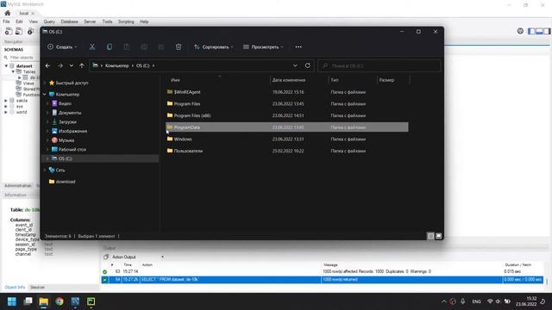552x310 pixels.
Task: Click the Cut scissors icon in Explorer toolbar
Action: tap(92, 46)
